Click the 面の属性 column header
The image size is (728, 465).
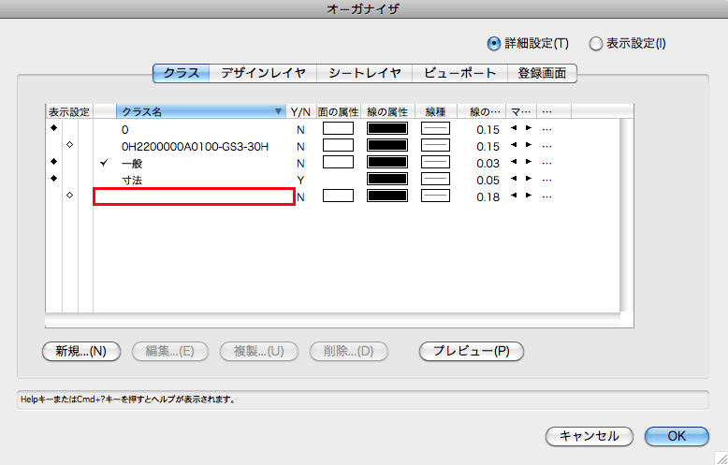[x=338, y=111]
